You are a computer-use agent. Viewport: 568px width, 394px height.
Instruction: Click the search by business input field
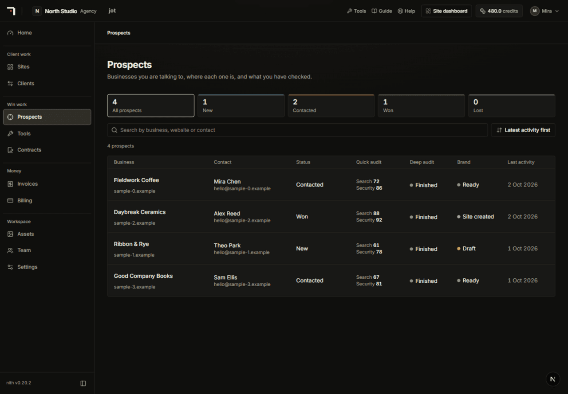297,130
